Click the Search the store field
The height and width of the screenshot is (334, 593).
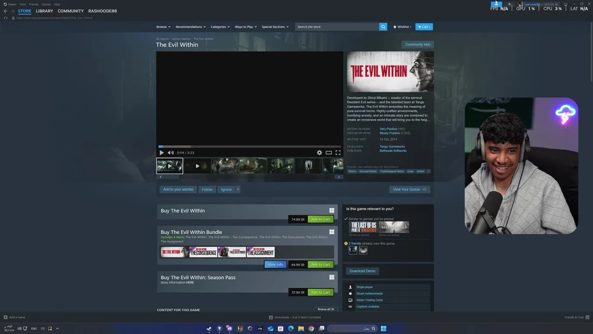click(x=337, y=27)
